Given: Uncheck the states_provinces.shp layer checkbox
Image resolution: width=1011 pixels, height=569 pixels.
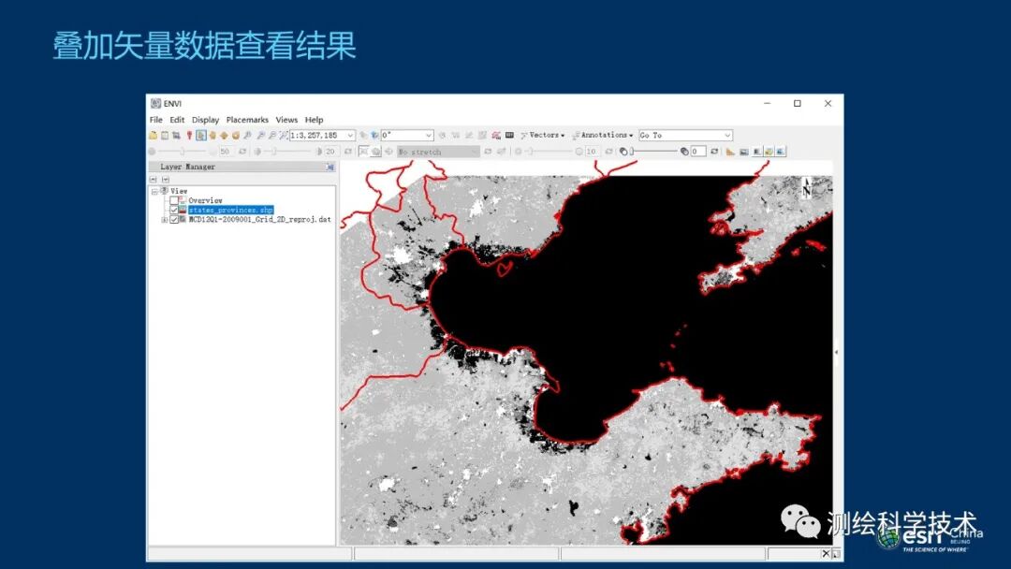Looking at the screenshot, I should coord(174,210).
